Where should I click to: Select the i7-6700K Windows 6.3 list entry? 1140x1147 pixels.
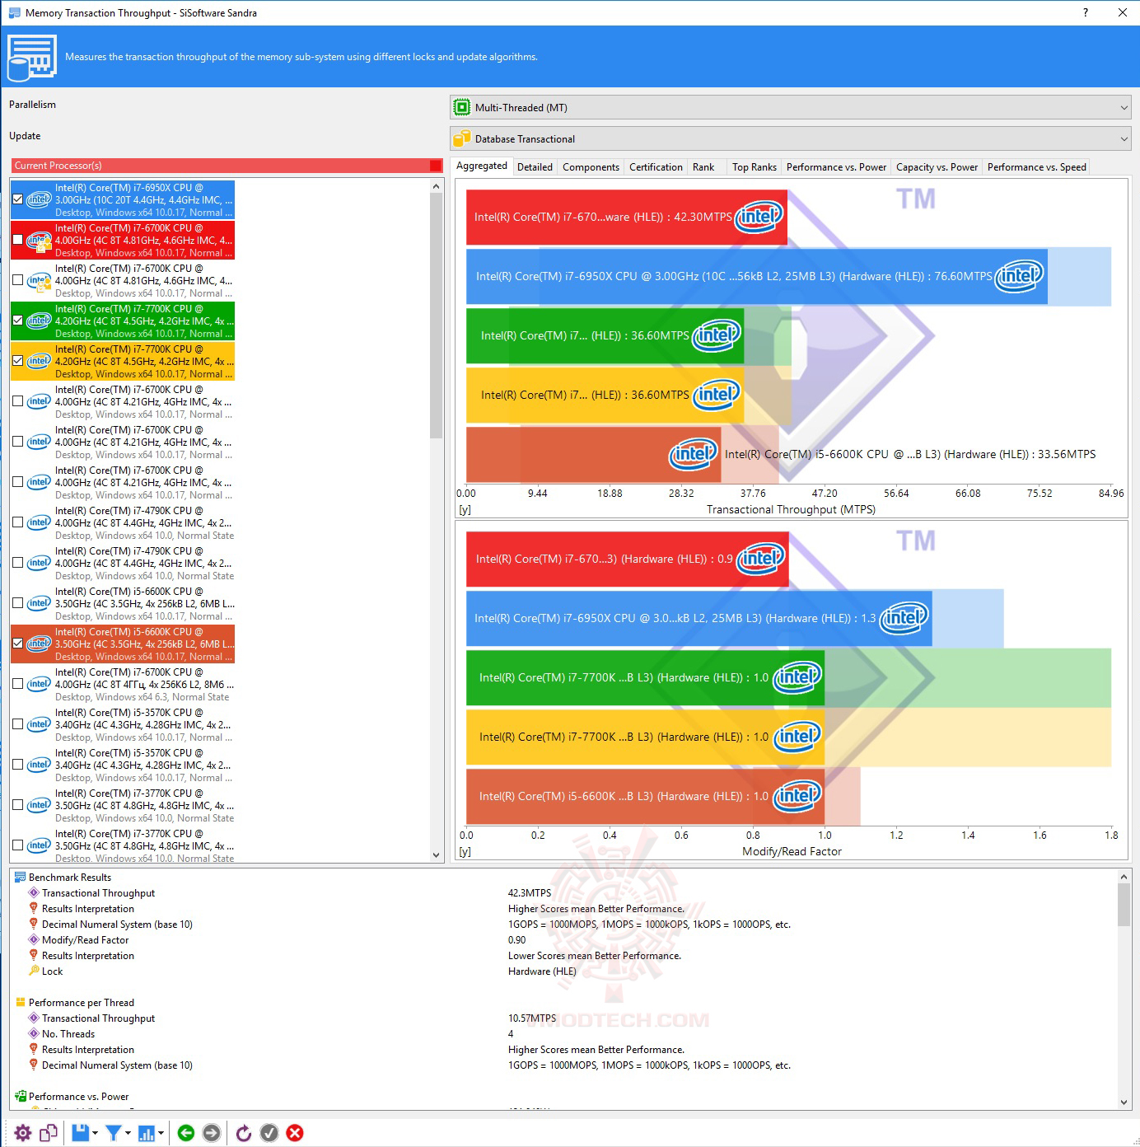coord(124,684)
